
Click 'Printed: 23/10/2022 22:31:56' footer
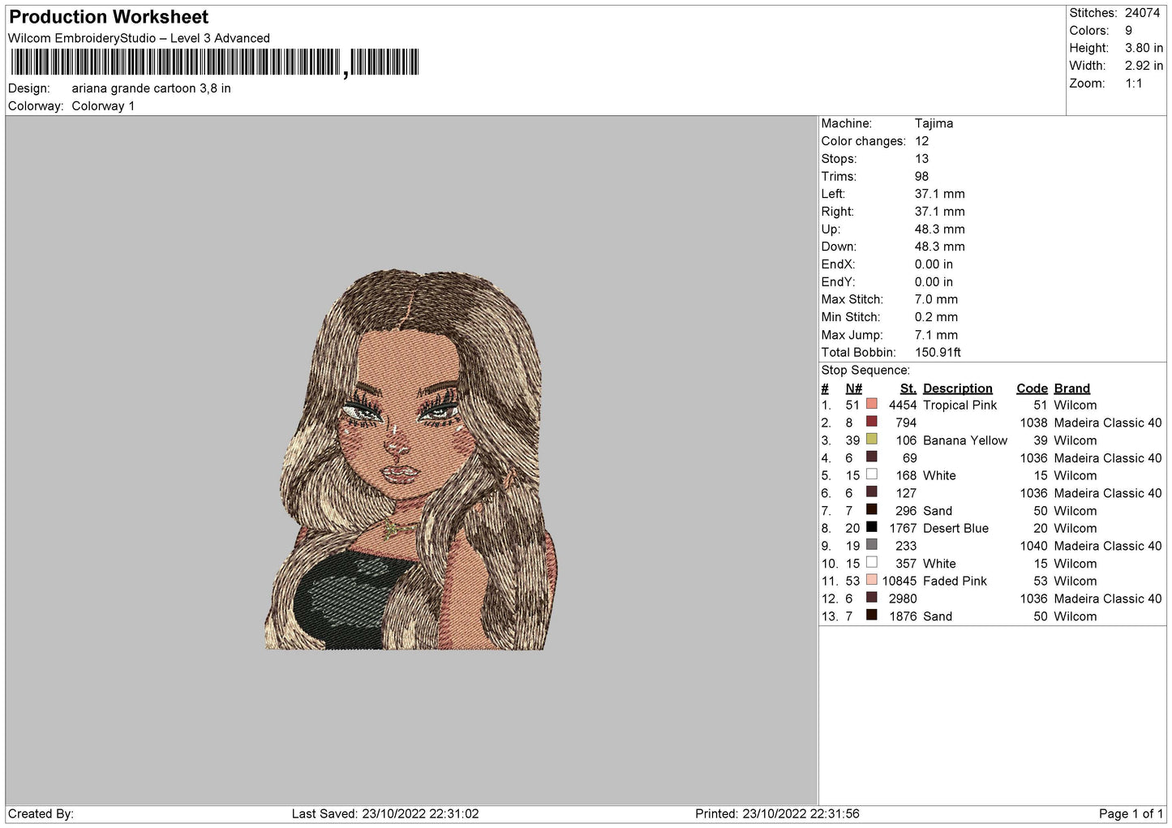pyautogui.click(x=777, y=813)
